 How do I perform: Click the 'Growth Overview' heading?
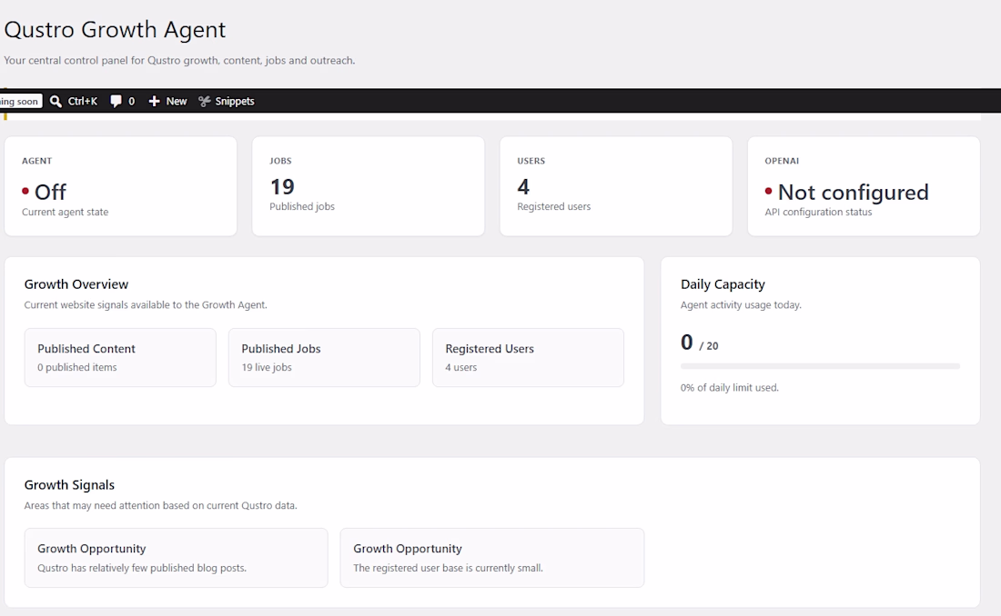pos(76,284)
